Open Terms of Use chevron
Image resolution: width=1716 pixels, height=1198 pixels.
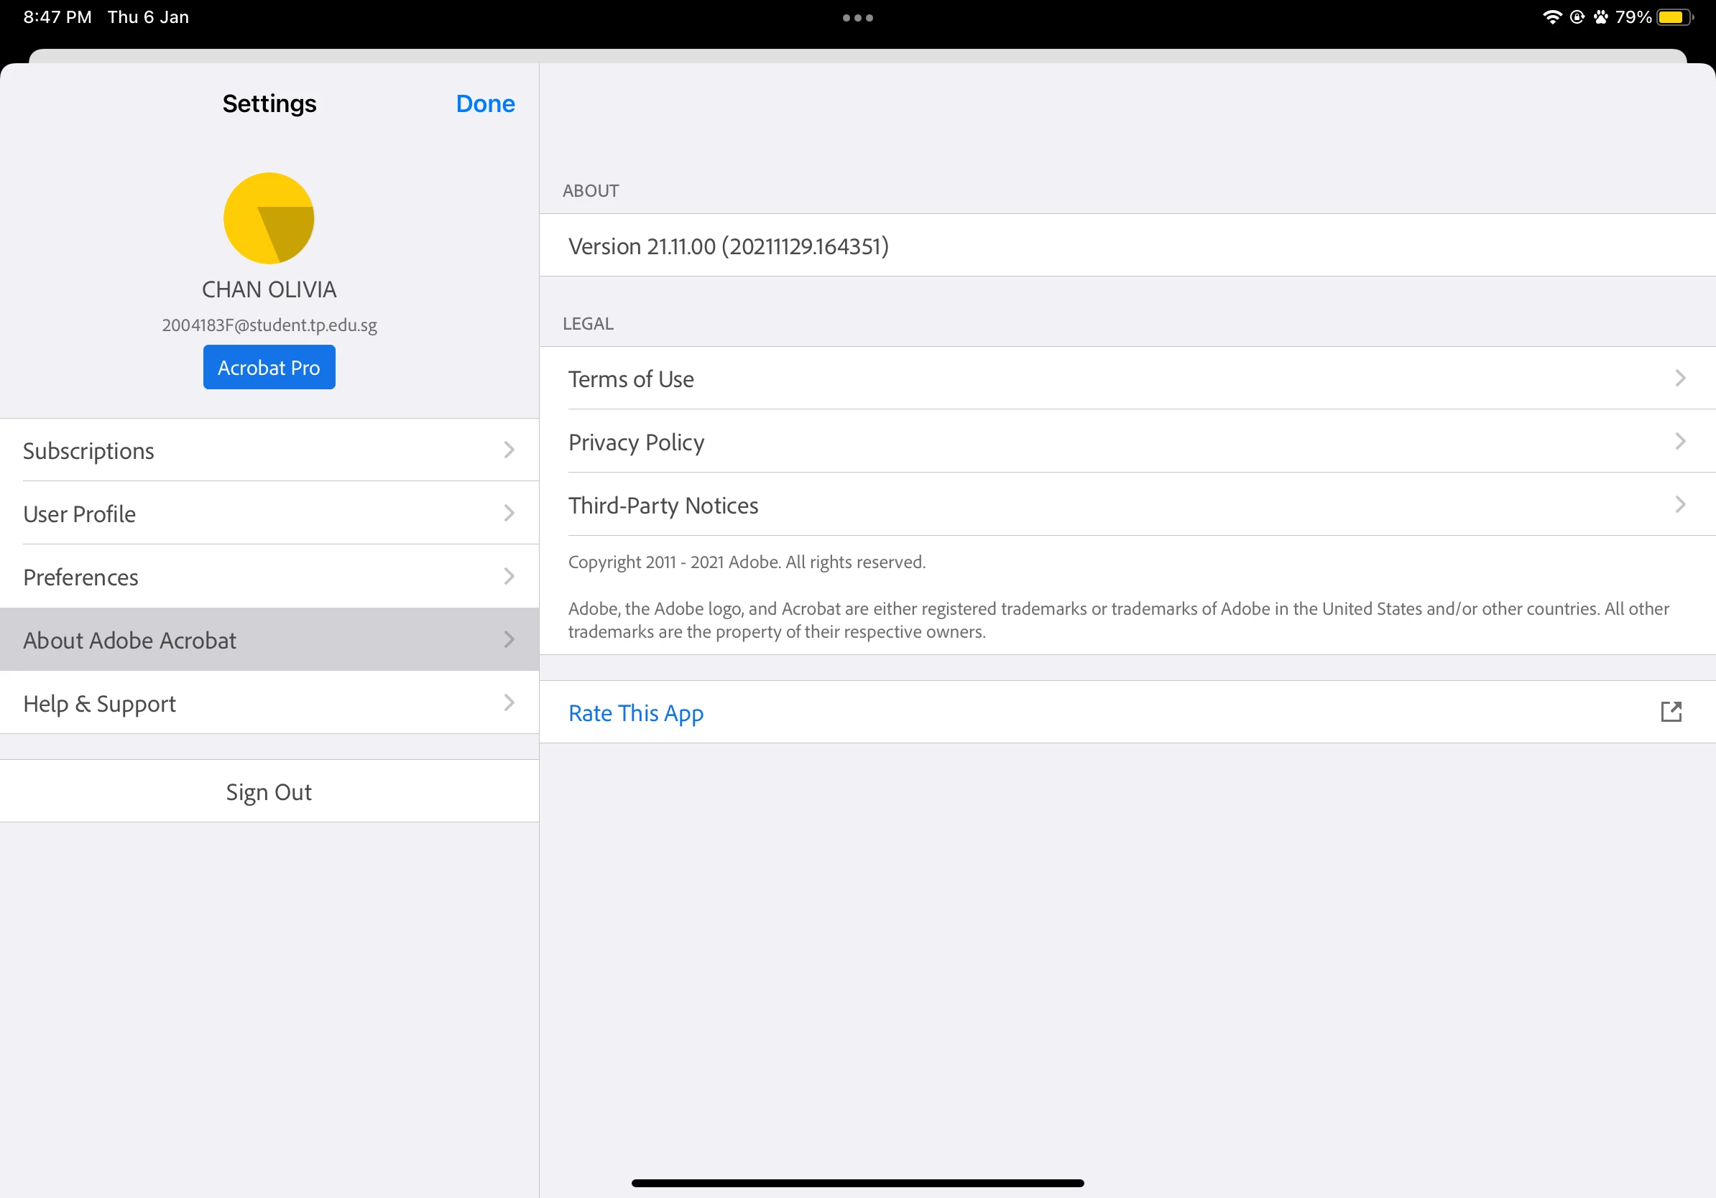(x=1679, y=378)
